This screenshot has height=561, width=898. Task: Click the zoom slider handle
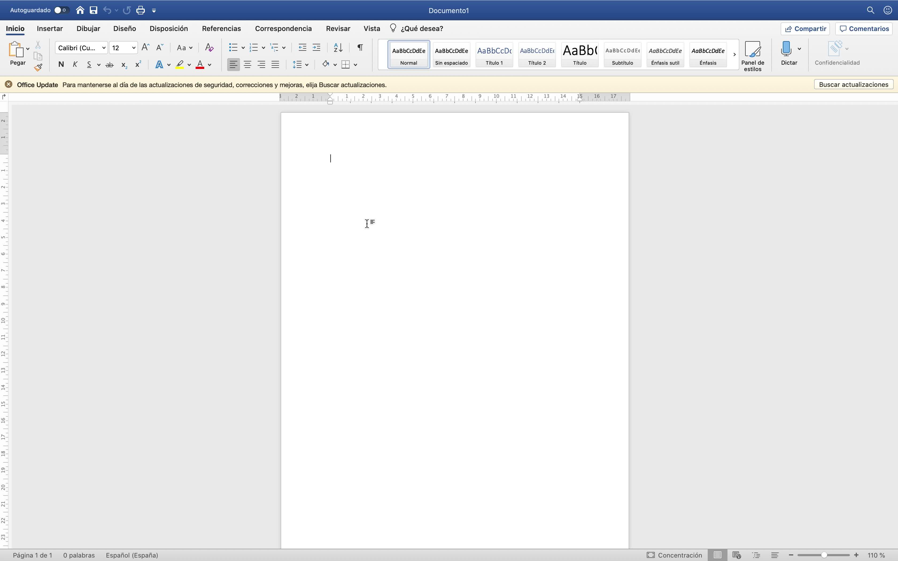click(x=824, y=555)
